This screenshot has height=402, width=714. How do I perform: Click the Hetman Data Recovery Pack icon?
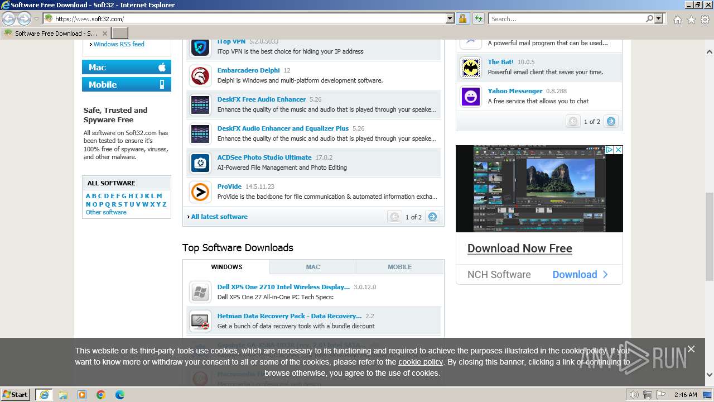tap(200, 321)
